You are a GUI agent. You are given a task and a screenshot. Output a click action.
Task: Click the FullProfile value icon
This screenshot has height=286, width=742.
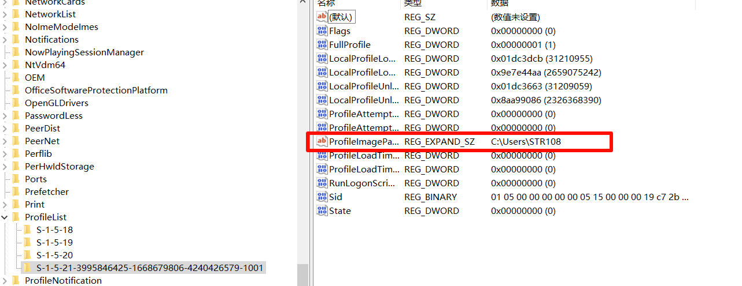(322, 45)
